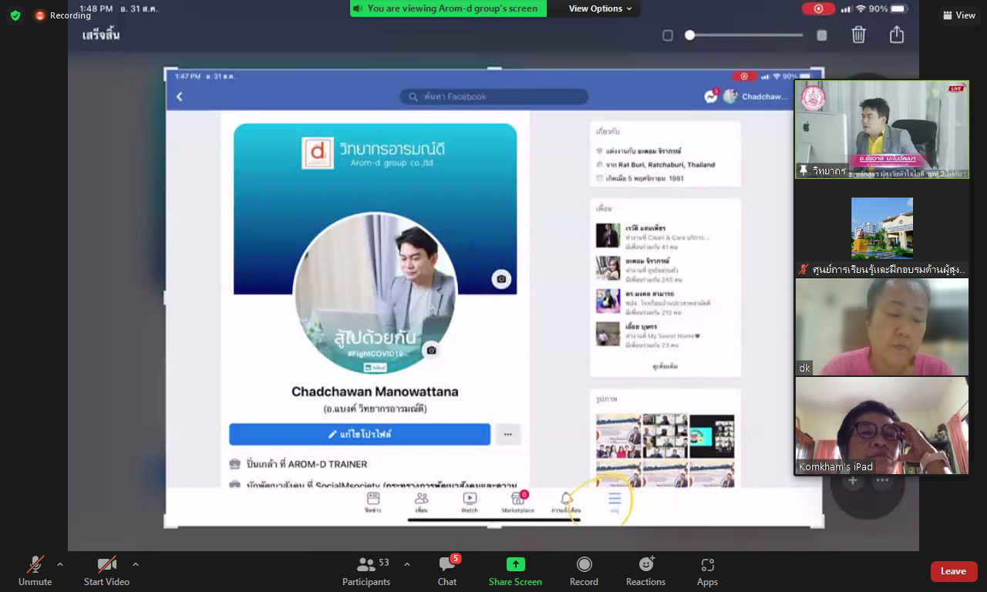Click the Watch tab in Facebook
This screenshot has height=592, width=987.
point(469,501)
